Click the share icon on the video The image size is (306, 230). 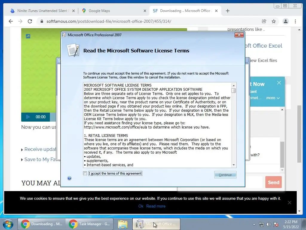coord(28,36)
